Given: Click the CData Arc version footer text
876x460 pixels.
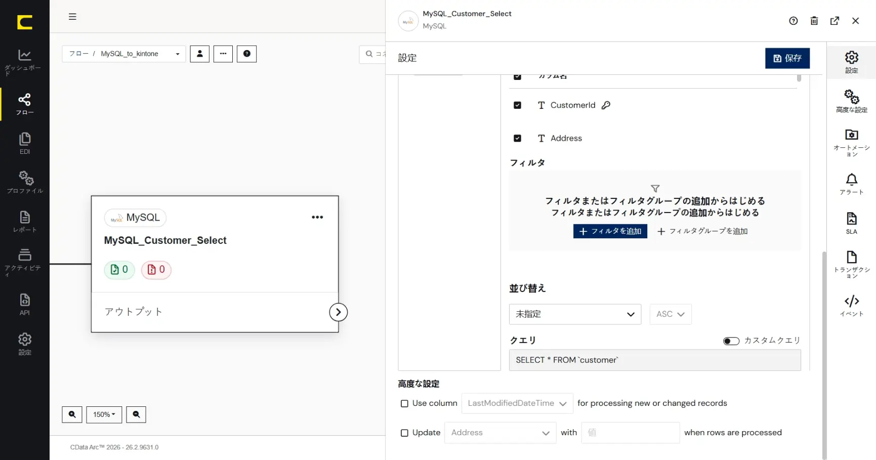Looking at the screenshot, I should pos(114,447).
